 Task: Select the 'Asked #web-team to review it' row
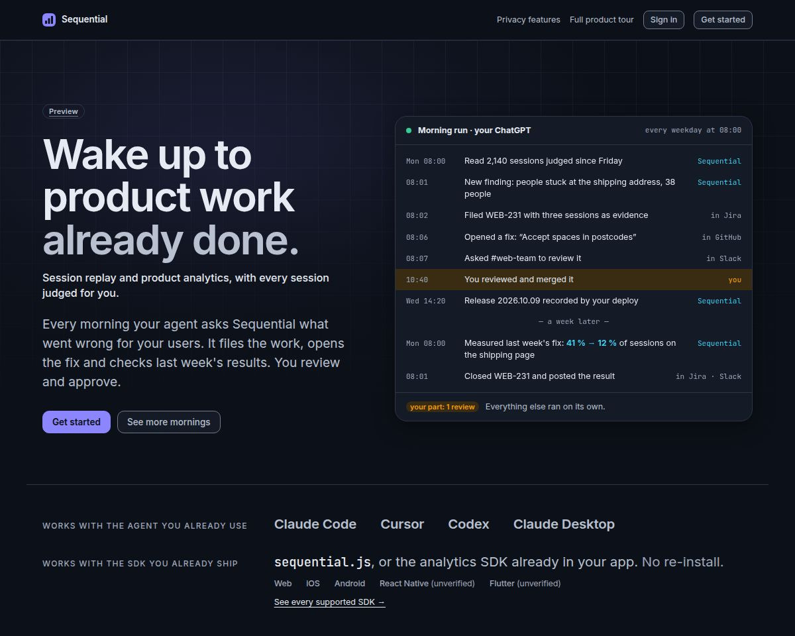coord(574,258)
